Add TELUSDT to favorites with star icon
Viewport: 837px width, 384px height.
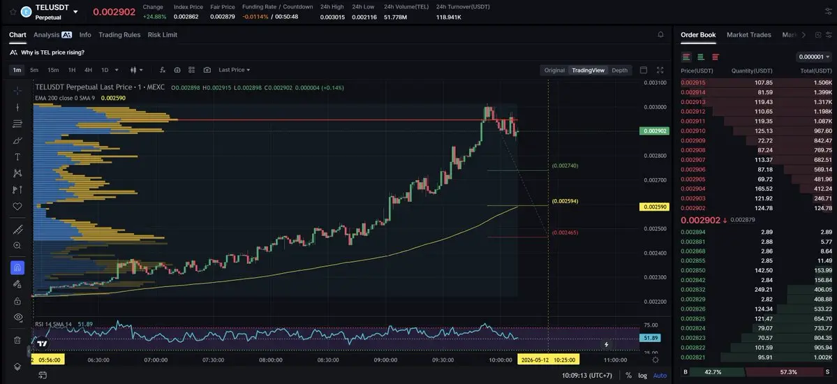pos(13,12)
